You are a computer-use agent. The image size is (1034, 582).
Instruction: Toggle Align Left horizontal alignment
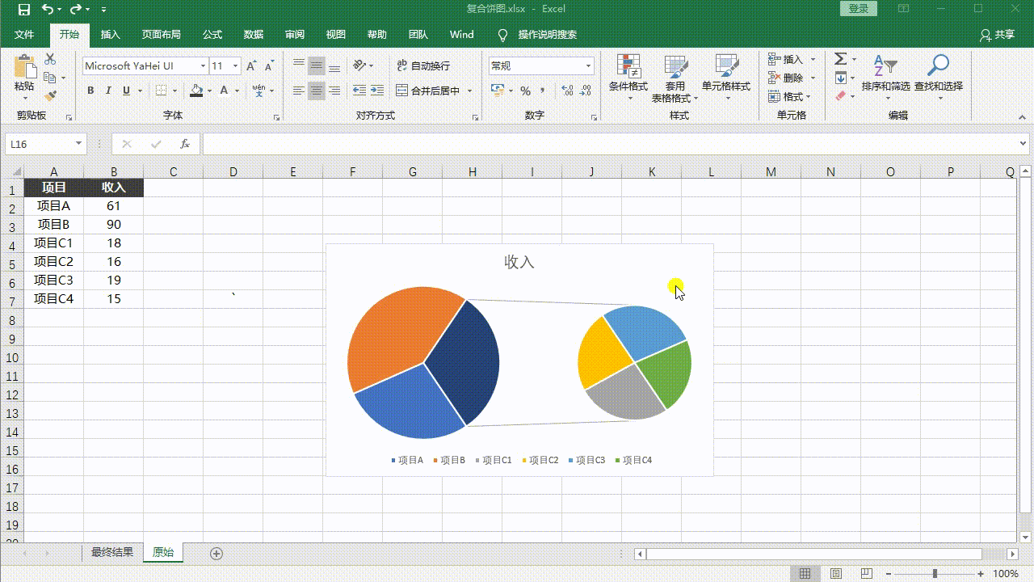click(x=299, y=91)
